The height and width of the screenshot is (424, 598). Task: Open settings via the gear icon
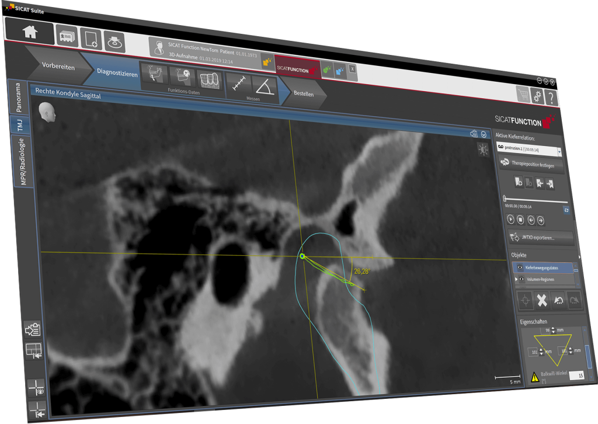pos(537,96)
